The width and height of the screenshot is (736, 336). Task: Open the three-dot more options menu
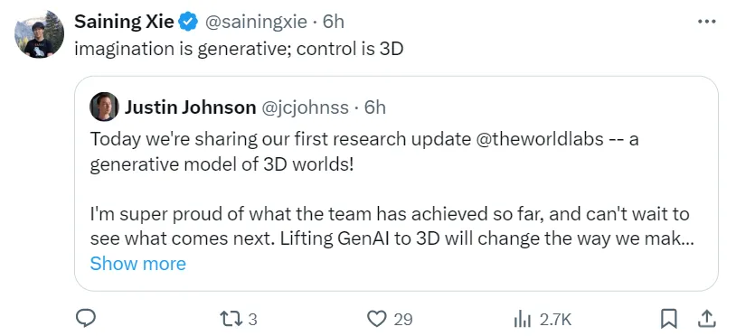pyautogui.click(x=706, y=22)
